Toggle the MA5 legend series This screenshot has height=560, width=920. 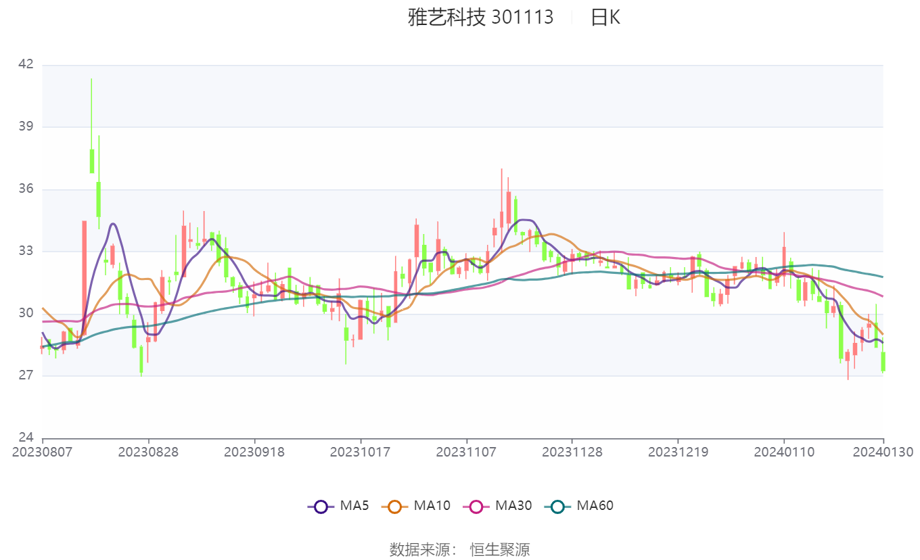click(x=338, y=506)
